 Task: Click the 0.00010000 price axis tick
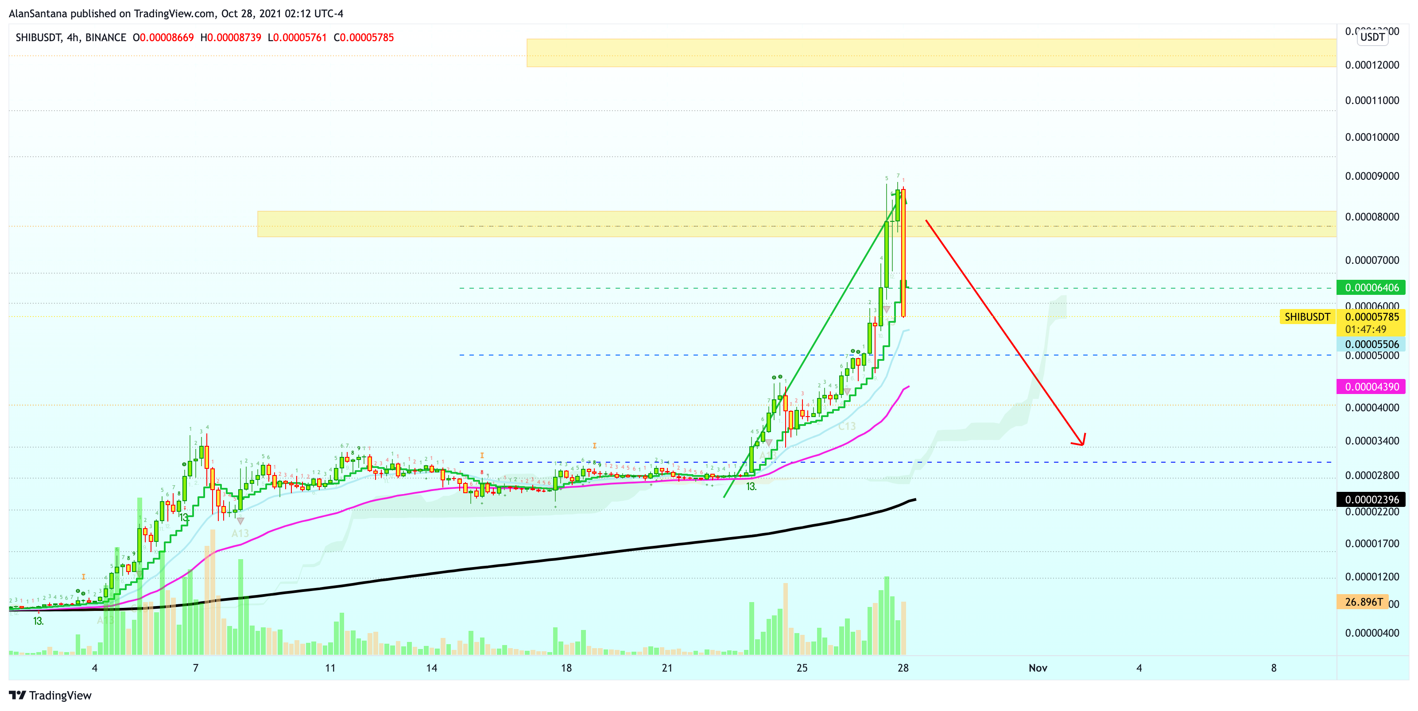pos(1372,137)
